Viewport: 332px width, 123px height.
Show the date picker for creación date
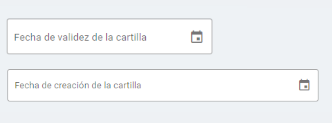pos(304,85)
